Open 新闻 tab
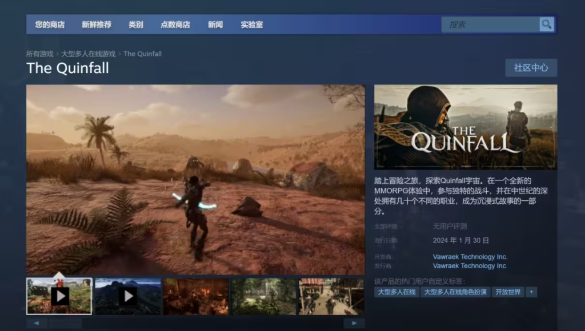Viewport: 585px width, 331px height. (215, 25)
